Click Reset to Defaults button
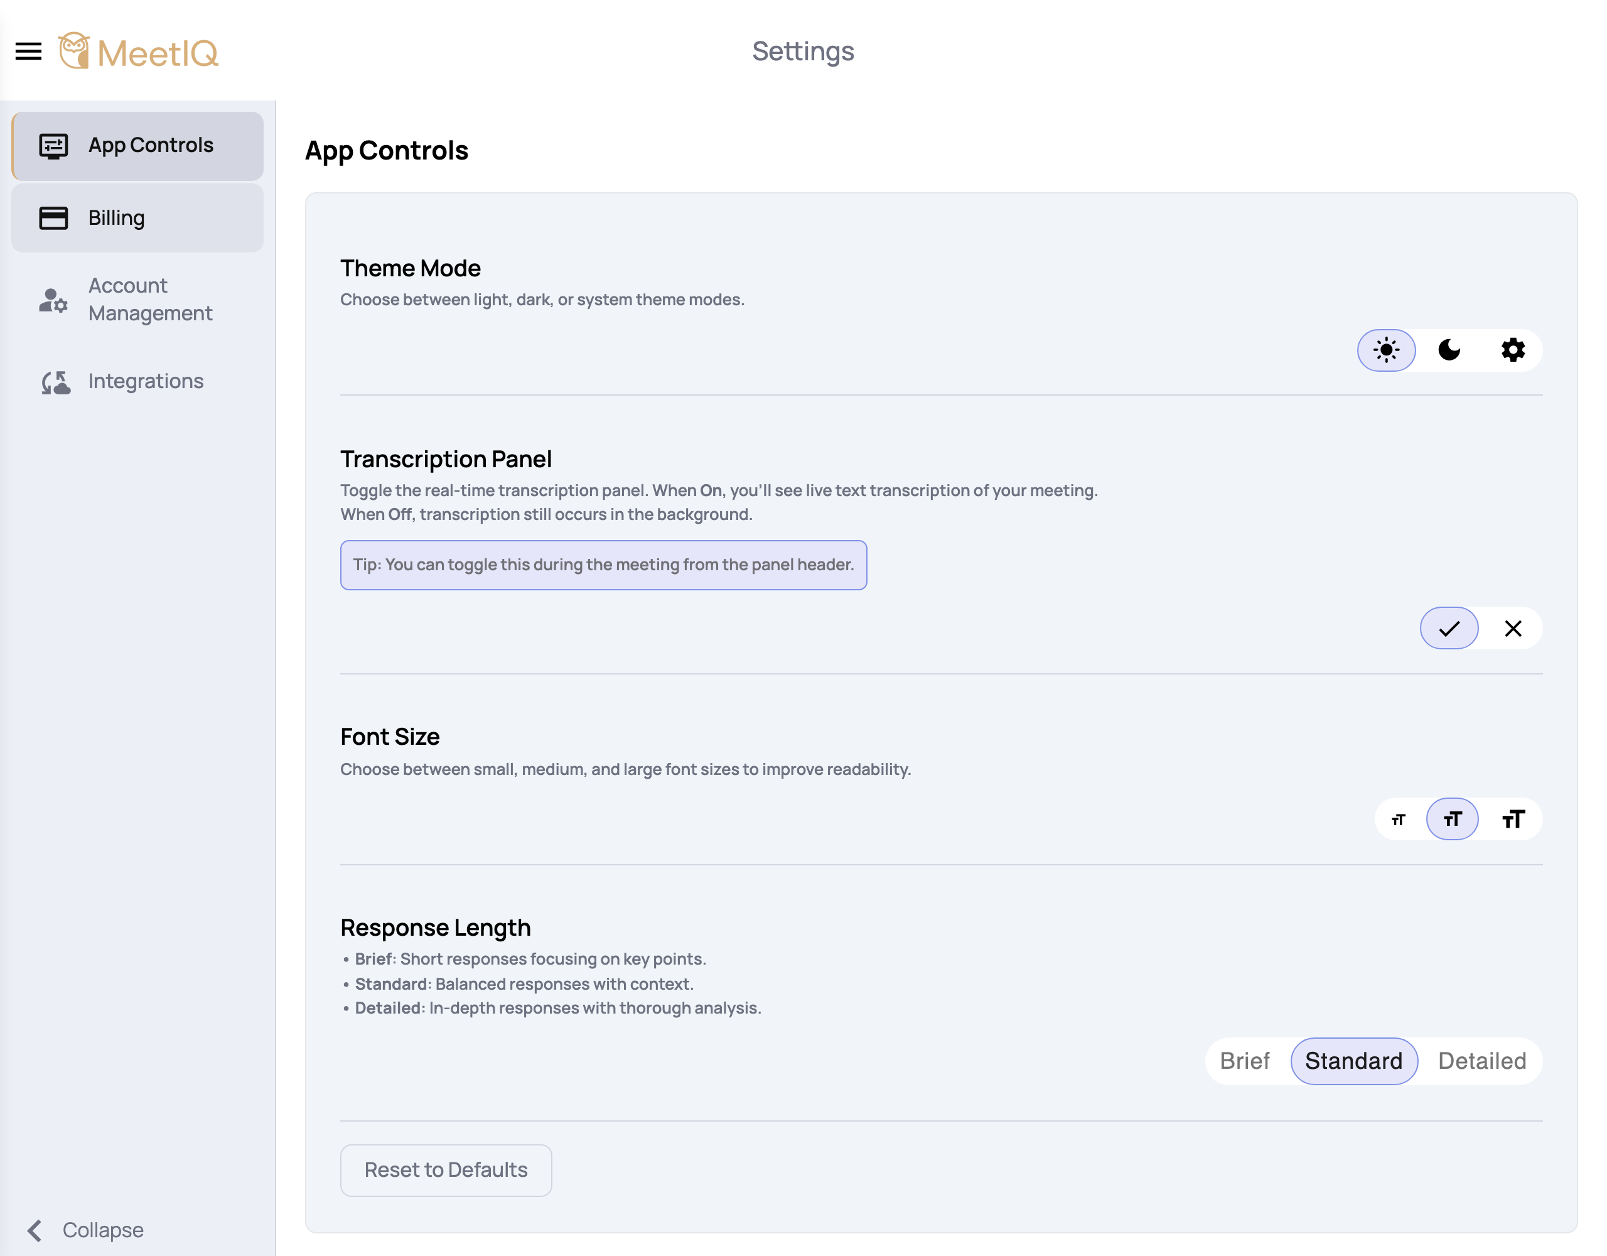Screen dimensions: 1607x1256 (x=446, y=1170)
